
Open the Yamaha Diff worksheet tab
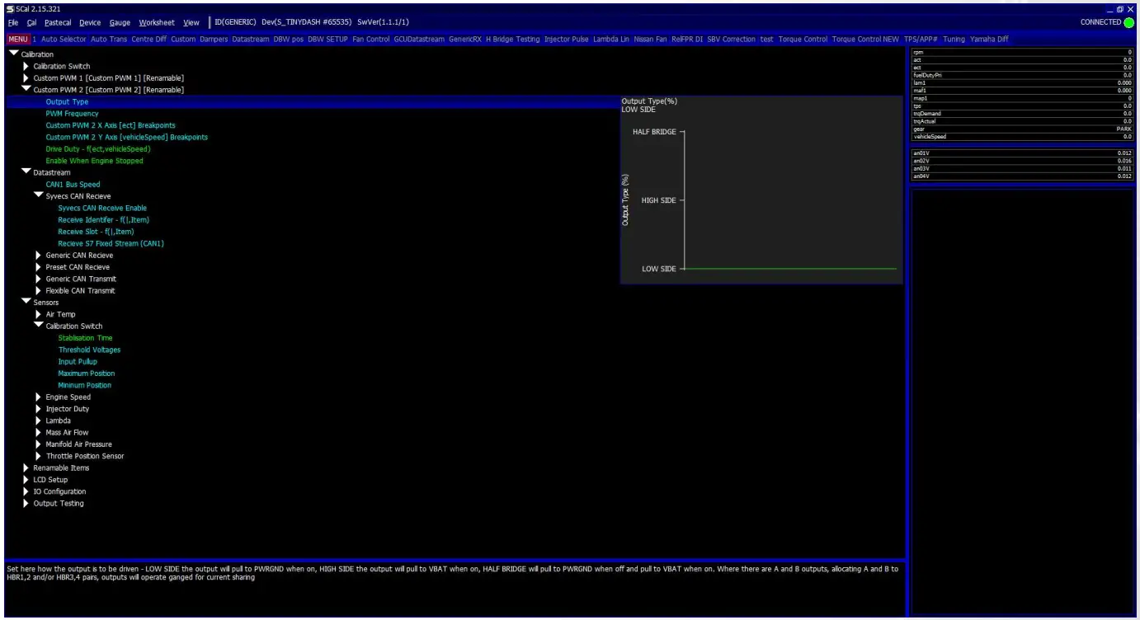989,39
